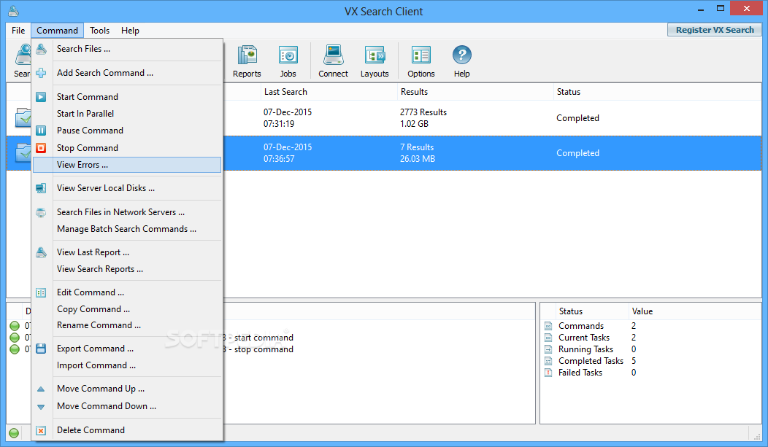Click the red stop icon beside Stop Command
Viewport: 768px width, 447px height.
(x=41, y=148)
